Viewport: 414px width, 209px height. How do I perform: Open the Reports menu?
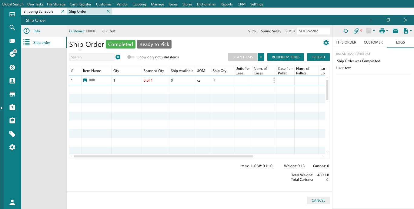click(x=226, y=4)
